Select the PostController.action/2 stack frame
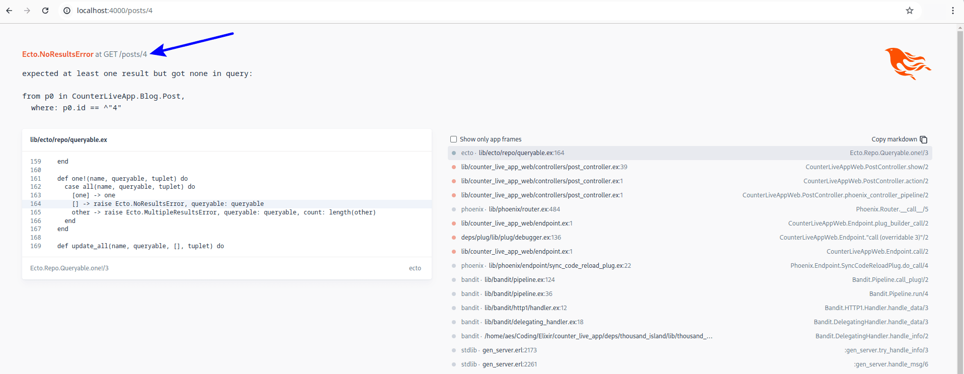 click(690, 181)
